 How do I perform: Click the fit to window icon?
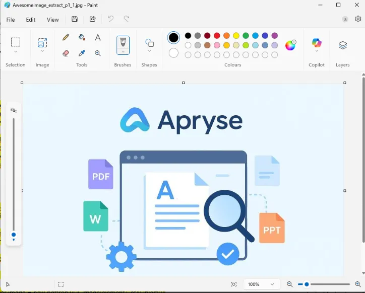tap(234, 284)
